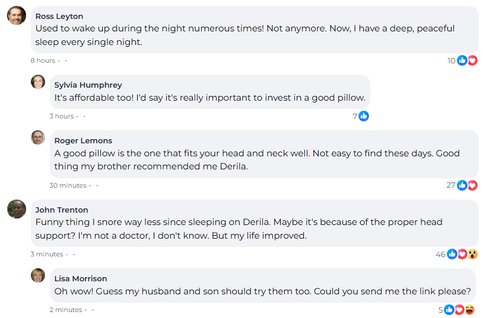Open Ross Leyton's profile picture
483x318 pixels.
click(x=17, y=15)
